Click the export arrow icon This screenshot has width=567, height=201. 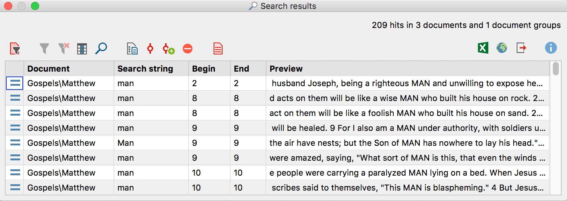click(x=522, y=48)
